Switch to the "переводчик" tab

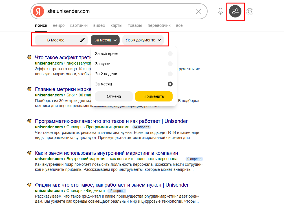tap(159, 26)
